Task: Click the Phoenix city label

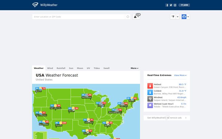Action: click(x=59, y=125)
